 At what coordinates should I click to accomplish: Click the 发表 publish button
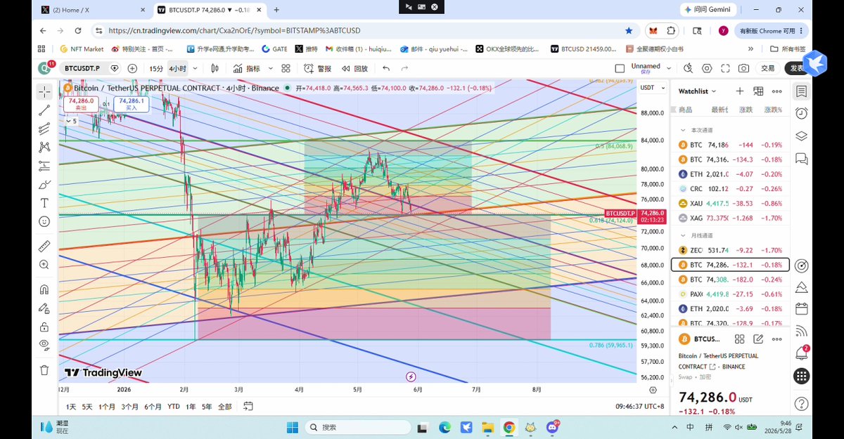(x=797, y=68)
